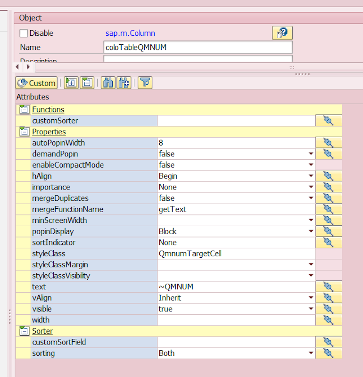The width and height of the screenshot is (363, 377).
Task: Collapse the Sorter group
Action: pos(25,331)
